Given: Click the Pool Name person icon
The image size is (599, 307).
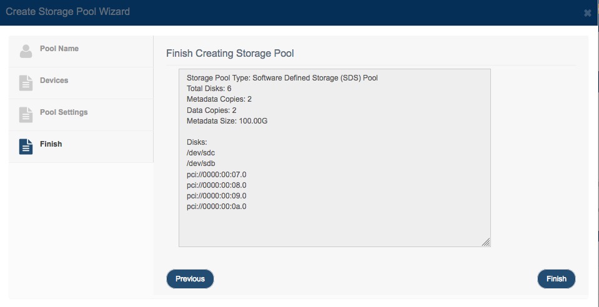Looking at the screenshot, I should [x=26, y=51].
